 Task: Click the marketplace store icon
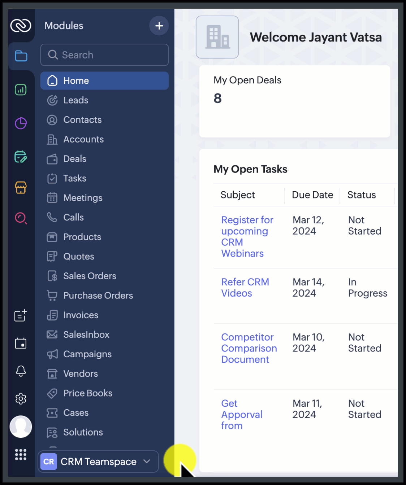point(21,188)
